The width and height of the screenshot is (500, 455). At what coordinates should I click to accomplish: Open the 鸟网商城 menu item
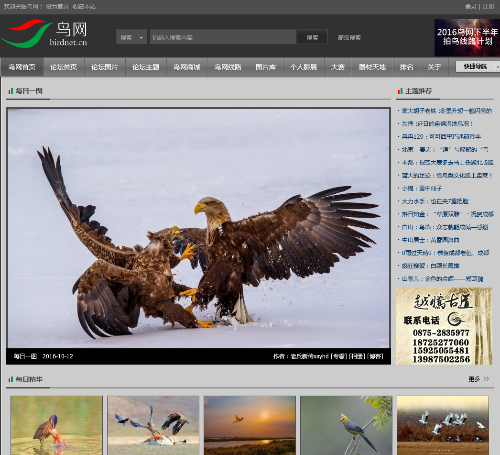(187, 67)
